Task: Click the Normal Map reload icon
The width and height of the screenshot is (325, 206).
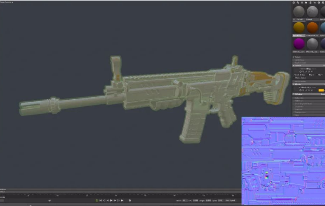Action: [x=309, y=72]
